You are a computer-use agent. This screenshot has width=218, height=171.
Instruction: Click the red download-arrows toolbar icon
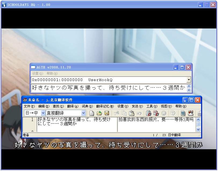[x=191, y=113]
